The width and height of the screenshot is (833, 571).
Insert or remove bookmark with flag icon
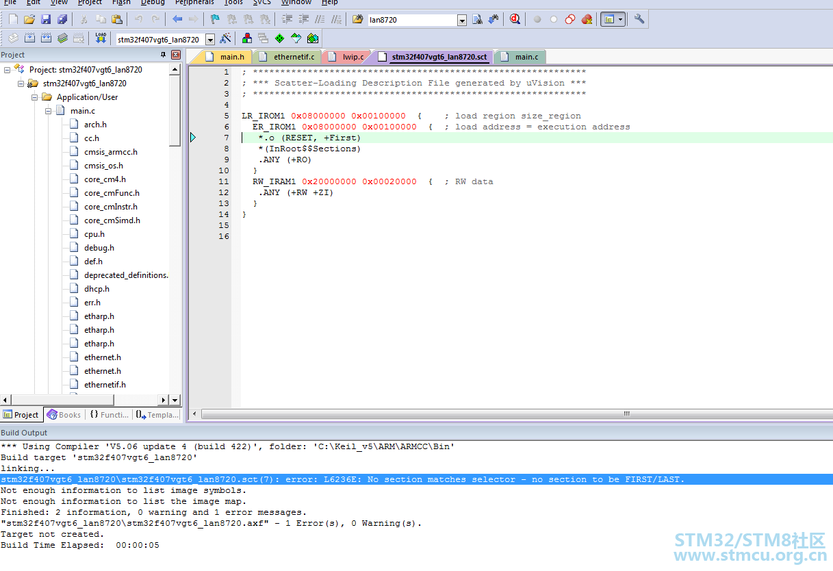coord(215,20)
